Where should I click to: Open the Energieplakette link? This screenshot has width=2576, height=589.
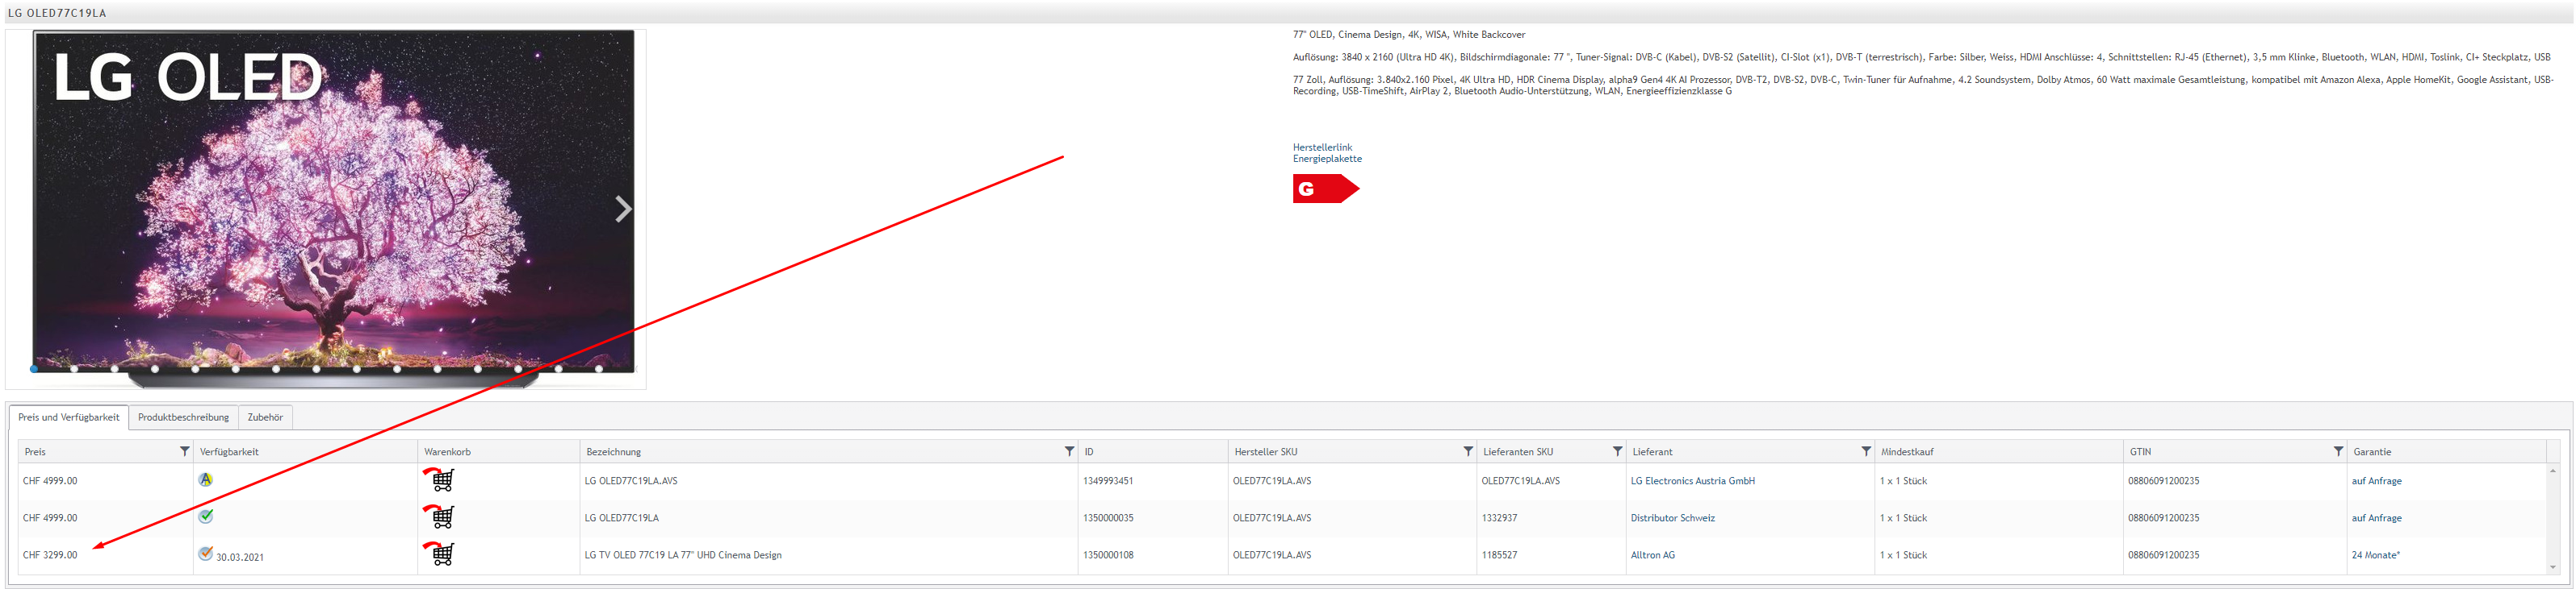pyautogui.click(x=1326, y=159)
